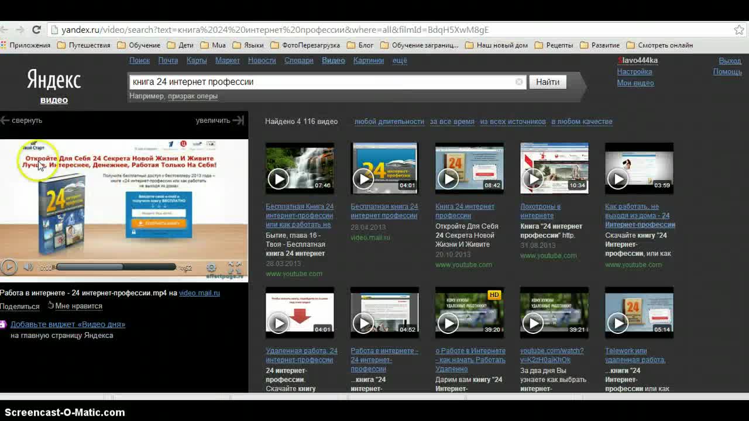Image resolution: width=749 pixels, height=421 pixels.
Task: Open Маркет in the top menu
Action: (x=228, y=60)
